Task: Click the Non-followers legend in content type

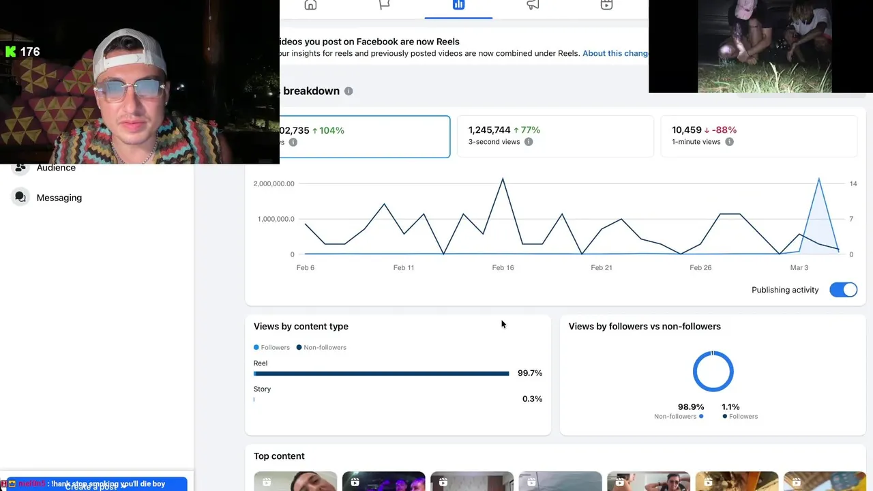Action: pyautogui.click(x=321, y=348)
